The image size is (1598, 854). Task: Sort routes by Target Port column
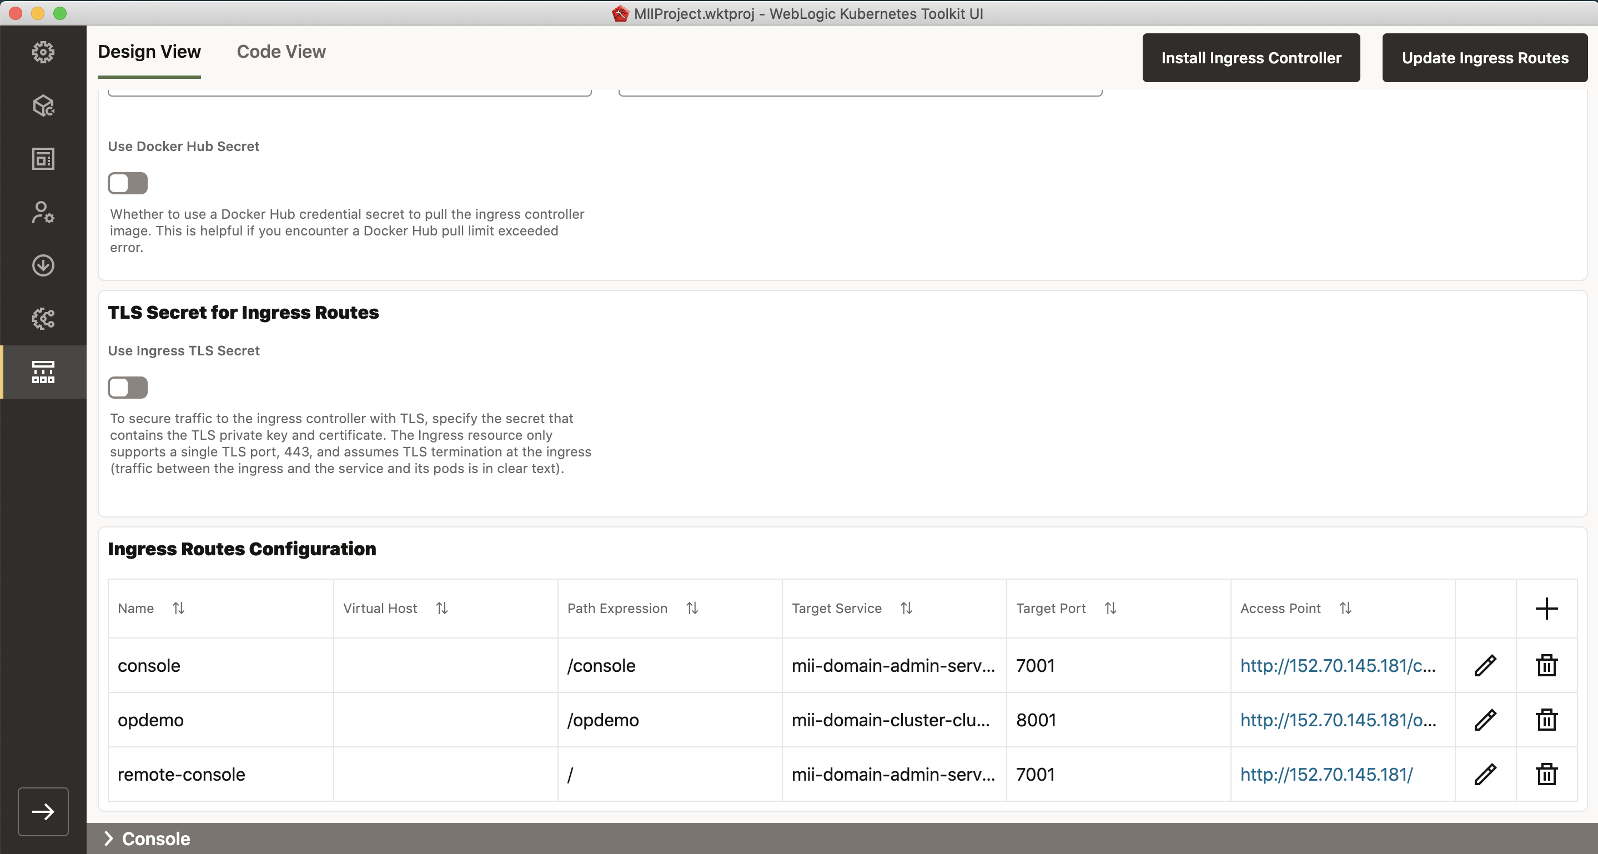tap(1110, 609)
